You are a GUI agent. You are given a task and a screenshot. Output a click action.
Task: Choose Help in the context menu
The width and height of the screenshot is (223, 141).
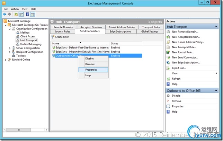click(93, 75)
